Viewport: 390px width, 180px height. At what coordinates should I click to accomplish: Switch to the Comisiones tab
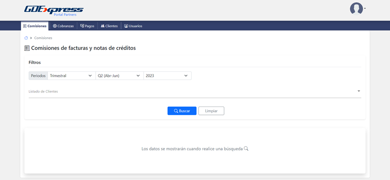tap(34, 26)
